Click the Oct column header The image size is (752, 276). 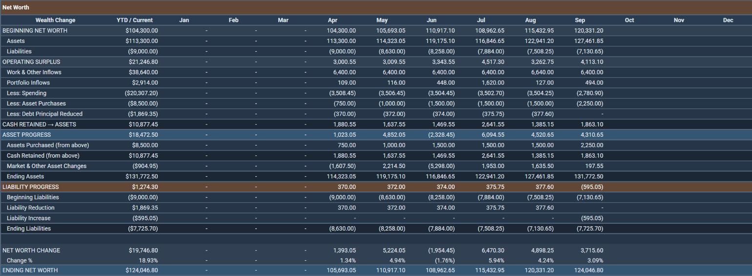pos(629,20)
